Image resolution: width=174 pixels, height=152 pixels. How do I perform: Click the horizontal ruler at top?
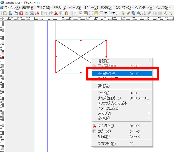coord(89,18)
